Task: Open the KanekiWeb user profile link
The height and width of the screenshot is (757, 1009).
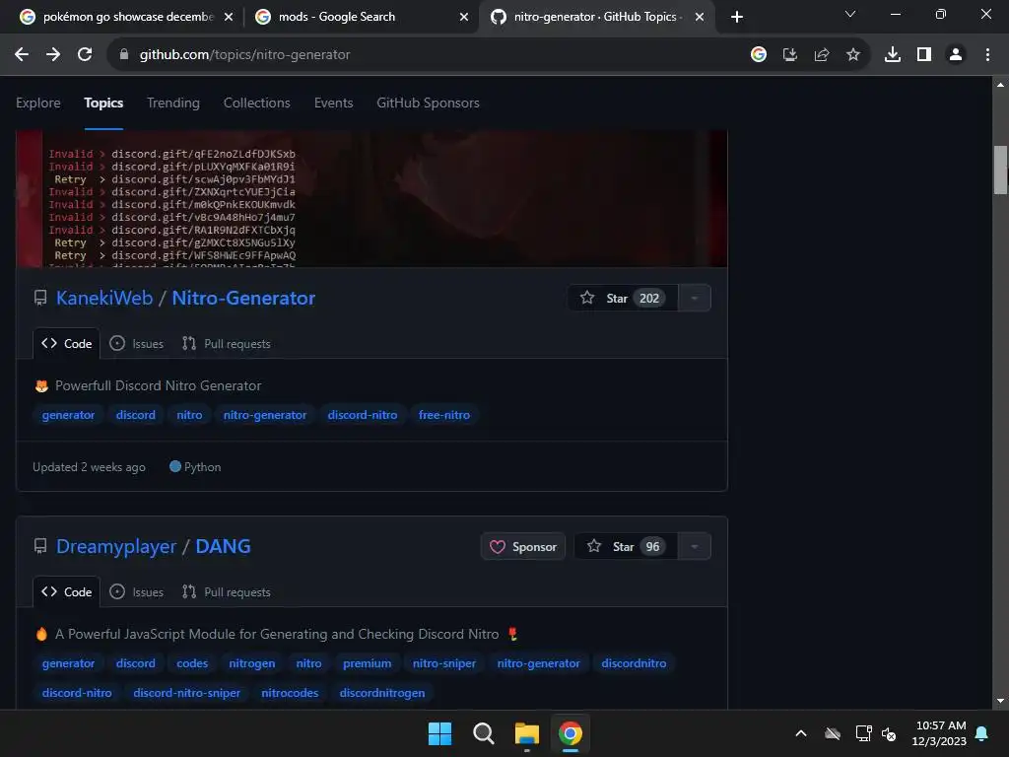Action: tap(104, 298)
